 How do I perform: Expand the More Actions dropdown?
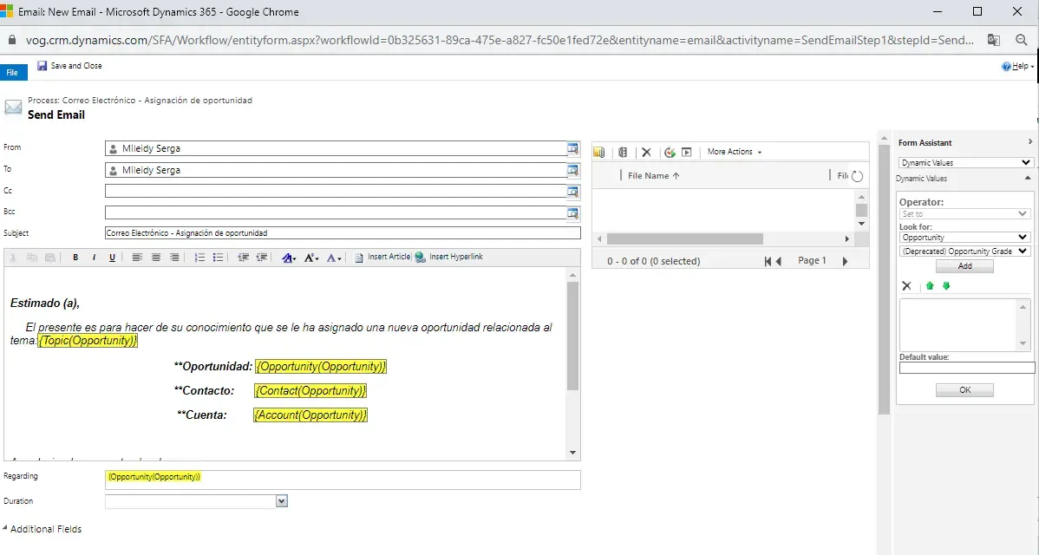pos(734,152)
